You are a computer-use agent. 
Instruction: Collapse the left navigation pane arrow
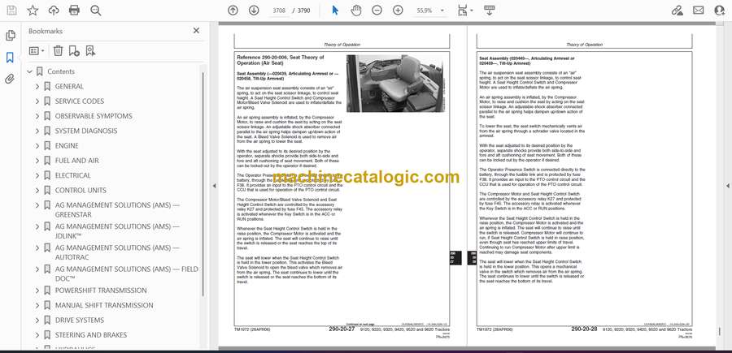pos(214,186)
